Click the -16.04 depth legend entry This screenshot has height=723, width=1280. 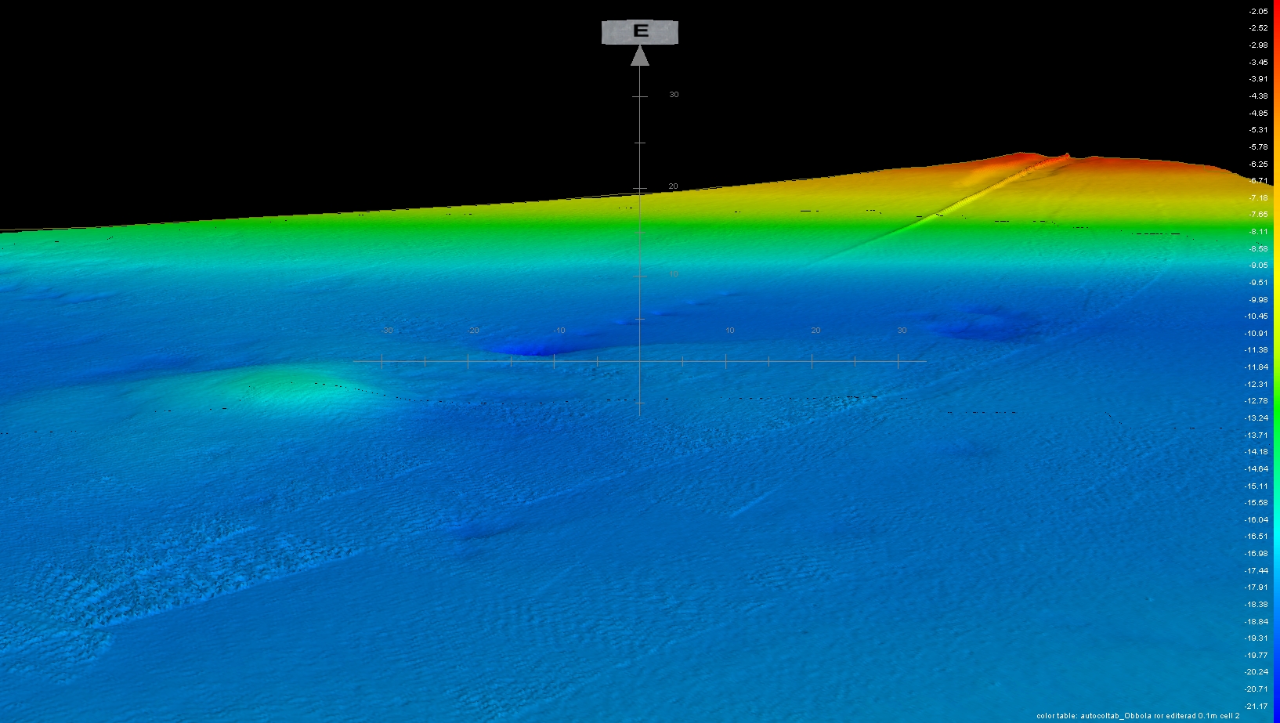pyautogui.click(x=1256, y=520)
